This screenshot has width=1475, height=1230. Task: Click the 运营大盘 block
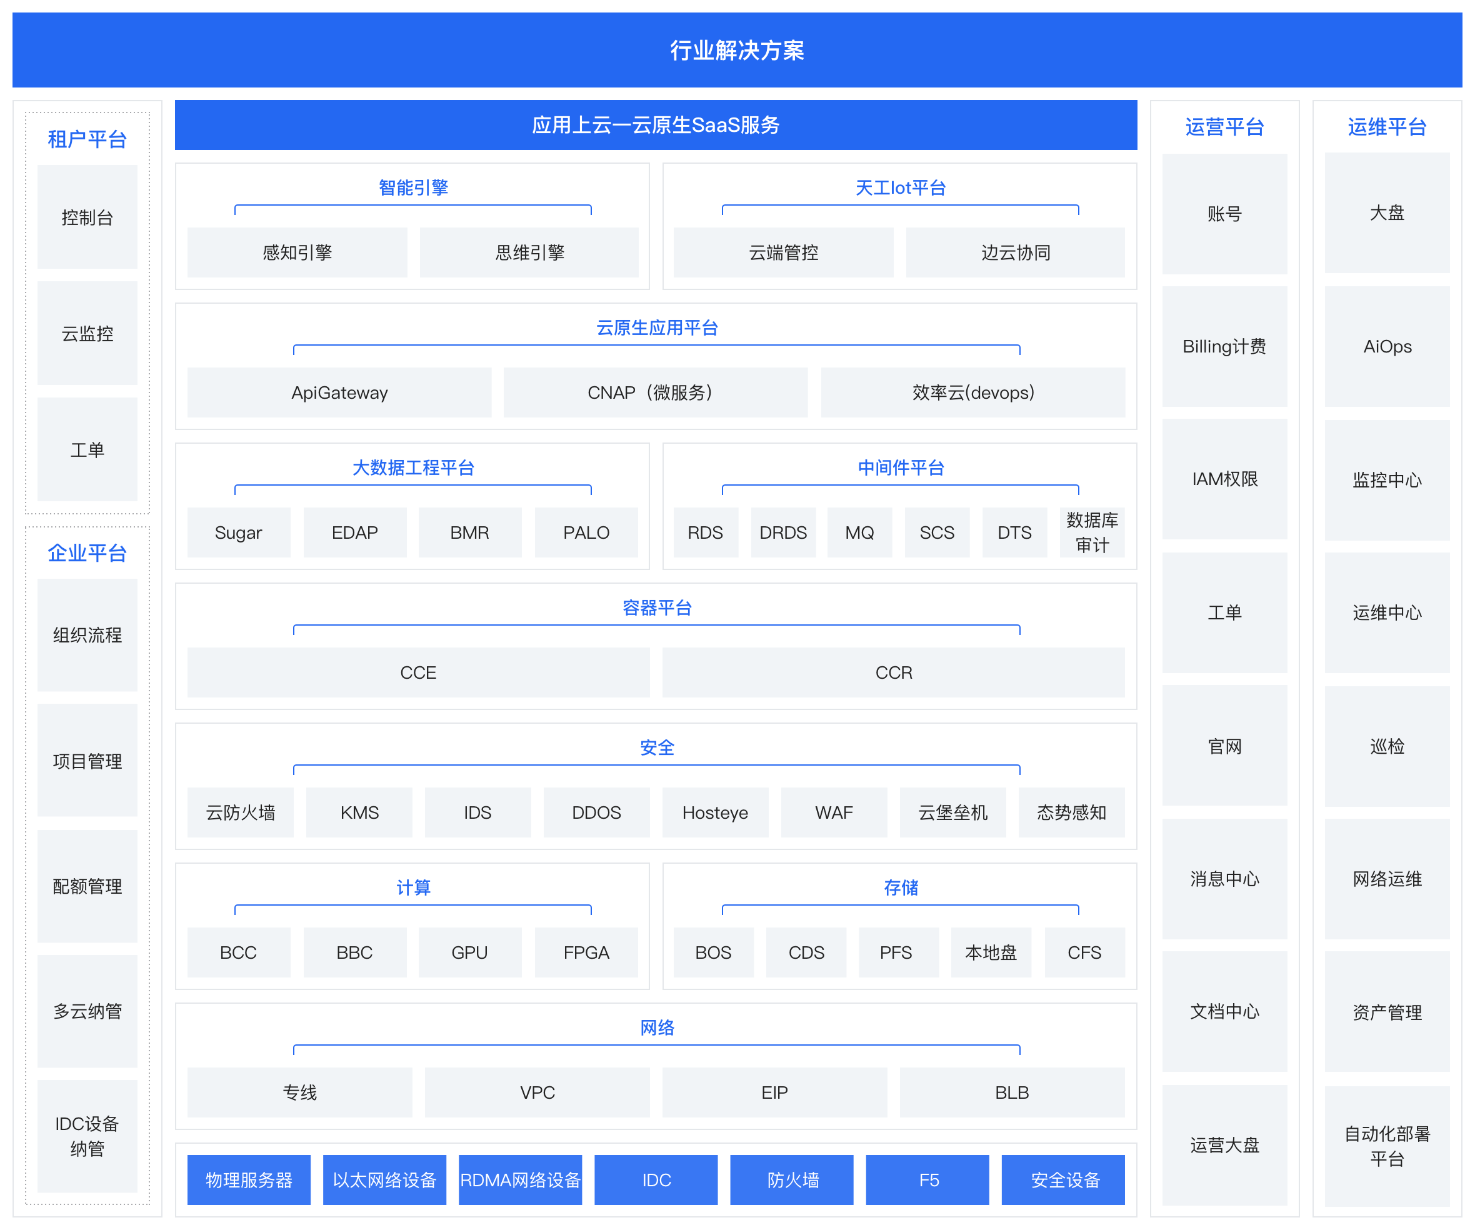[1224, 1145]
